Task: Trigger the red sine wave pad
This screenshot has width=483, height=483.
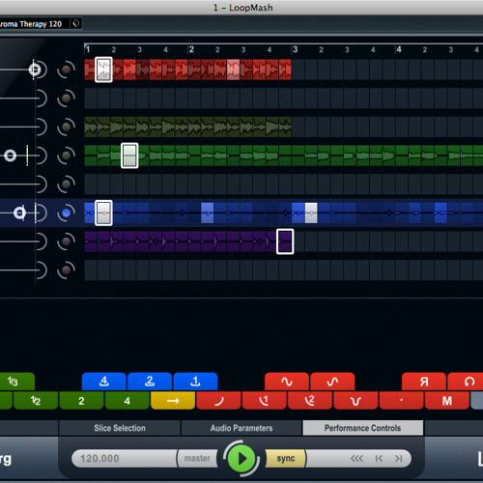Action: pos(287,382)
